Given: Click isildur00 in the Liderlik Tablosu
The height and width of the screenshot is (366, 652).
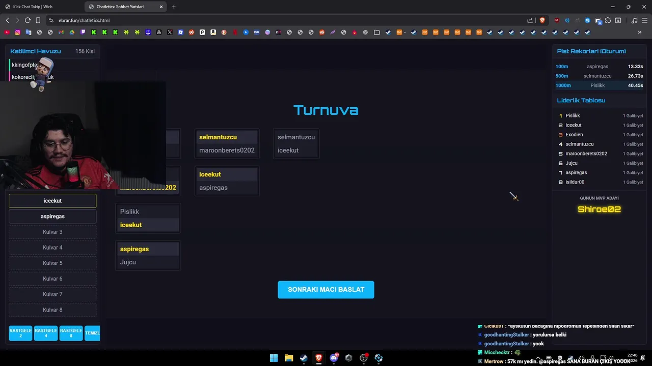Looking at the screenshot, I should [575, 182].
